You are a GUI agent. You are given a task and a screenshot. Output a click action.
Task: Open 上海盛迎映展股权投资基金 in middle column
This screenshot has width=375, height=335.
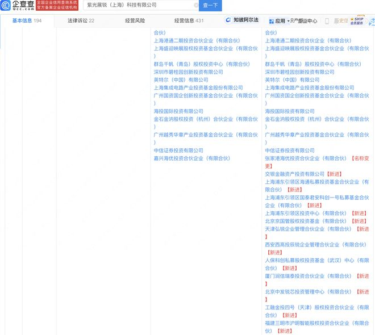(x=206, y=52)
